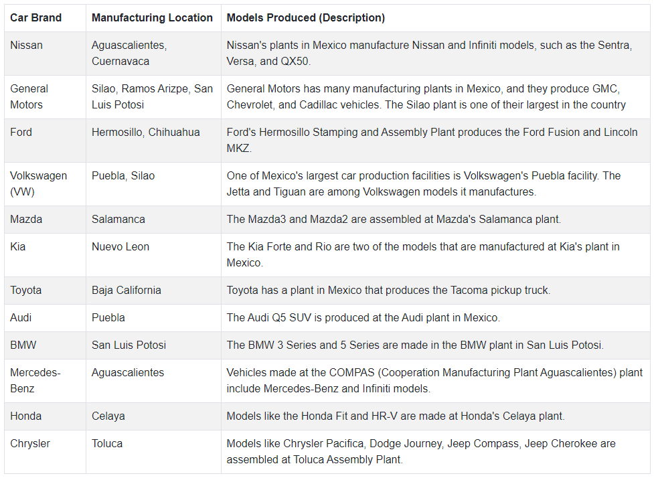Click the Baja California location cell

click(x=153, y=291)
